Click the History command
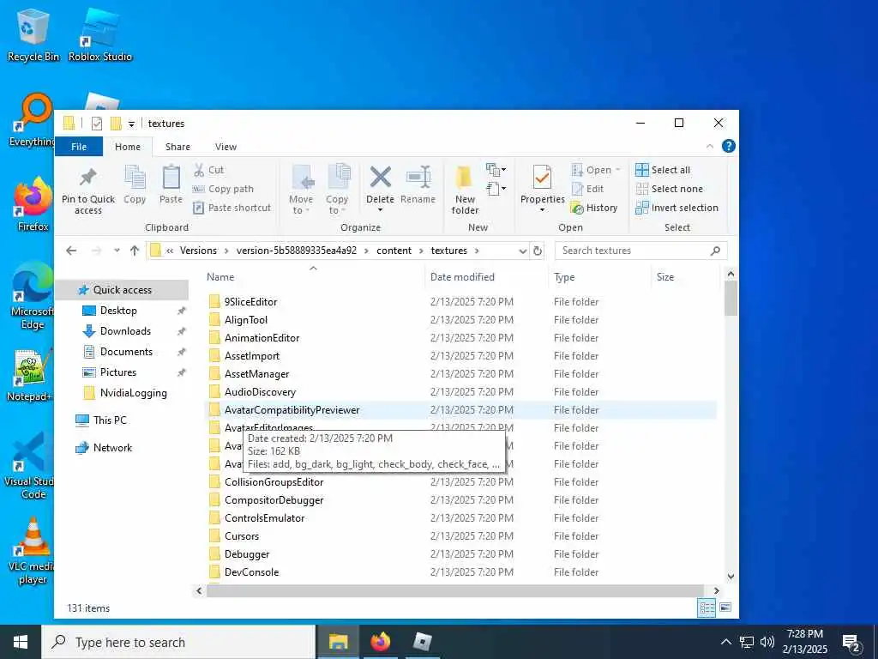This screenshot has width=878, height=659. tap(593, 208)
